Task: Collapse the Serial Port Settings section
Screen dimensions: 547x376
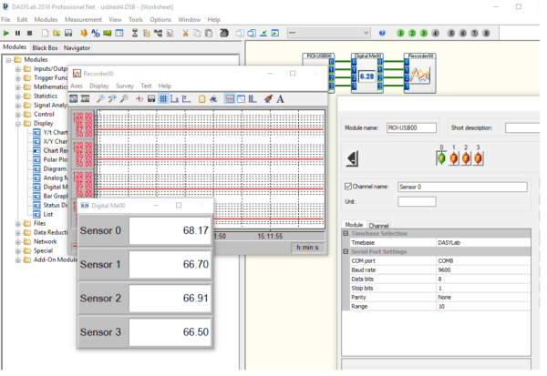Action: tap(346, 251)
